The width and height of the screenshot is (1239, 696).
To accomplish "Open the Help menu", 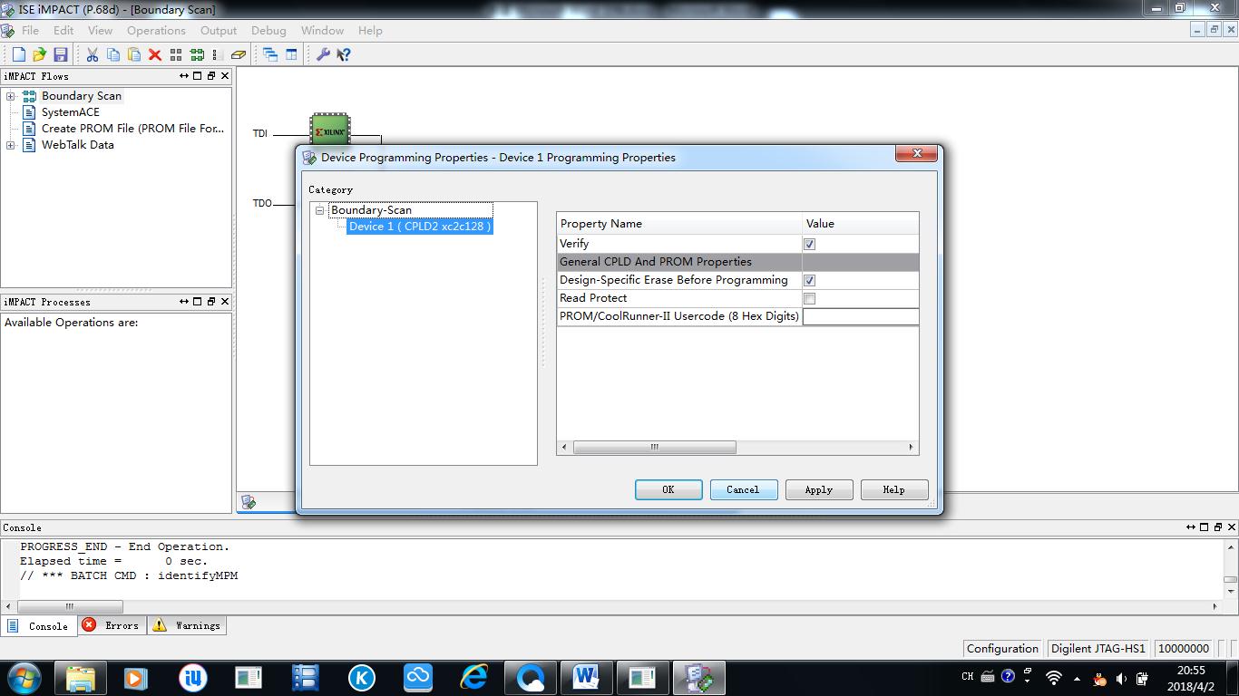I will (x=370, y=30).
